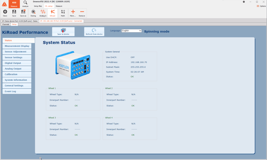
Task: Open the Analog in module
Action: (43, 13)
